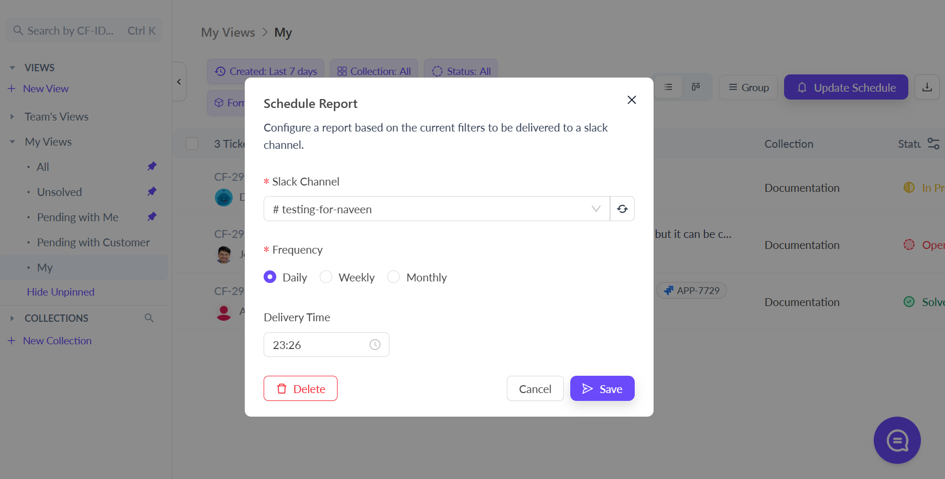Expand the Team's Views tree

click(x=13, y=117)
